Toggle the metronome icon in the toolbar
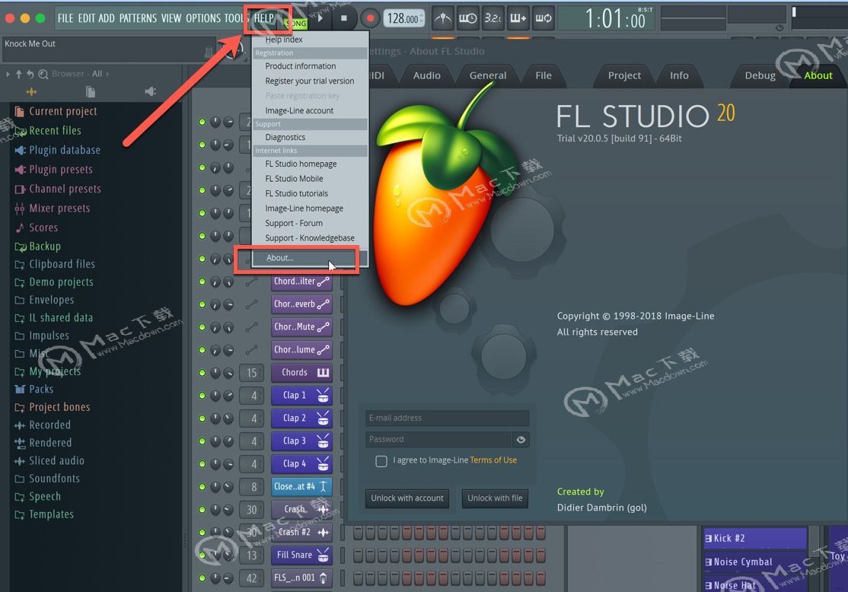848x592 pixels. click(x=443, y=18)
